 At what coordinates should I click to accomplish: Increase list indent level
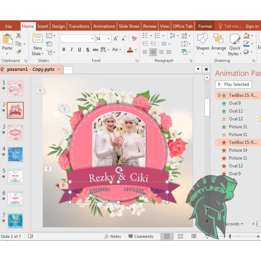(153, 44)
